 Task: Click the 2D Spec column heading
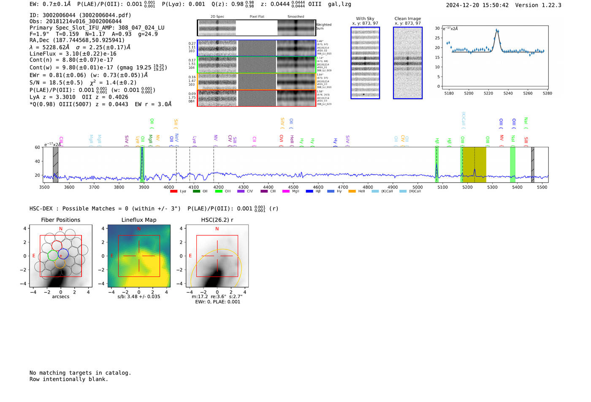tap(217, 17)
